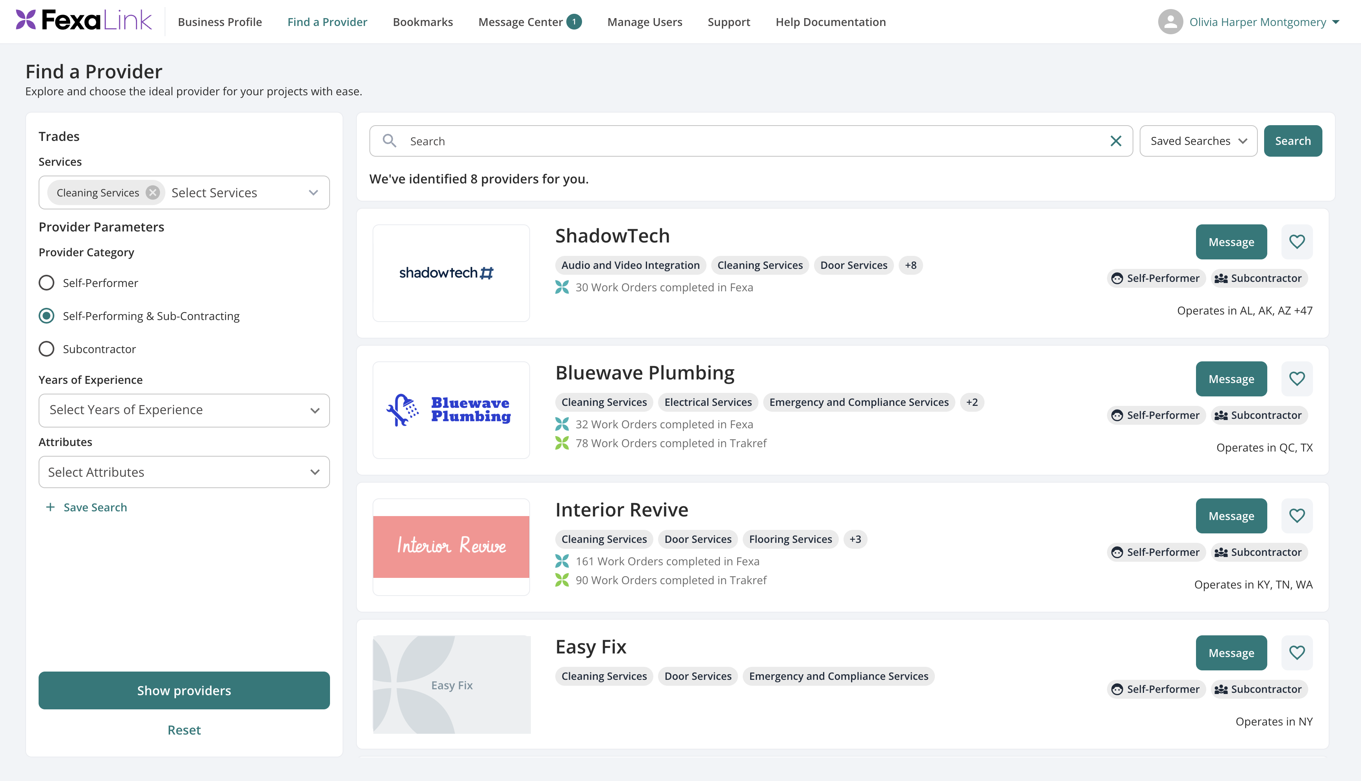
Task: Bookmark Easy Fix with heart icon
Action: click(x=1297, y=653)
